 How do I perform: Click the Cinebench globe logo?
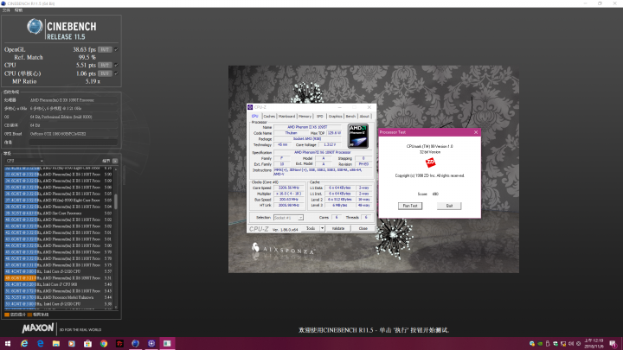pyautogui.click(x=35, y=27)
